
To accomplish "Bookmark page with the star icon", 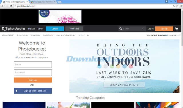I will pyautogui.click(x=177, y=6).
